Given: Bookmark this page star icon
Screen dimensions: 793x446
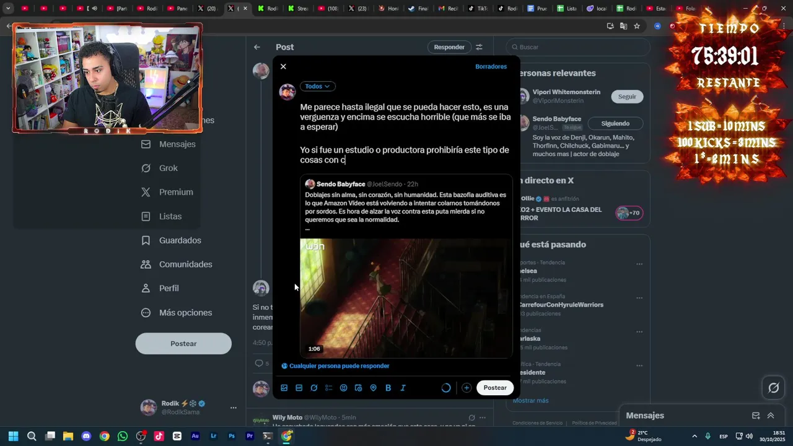Looking at the screenshot, I should pyautogui.click(x=636, y=26).
